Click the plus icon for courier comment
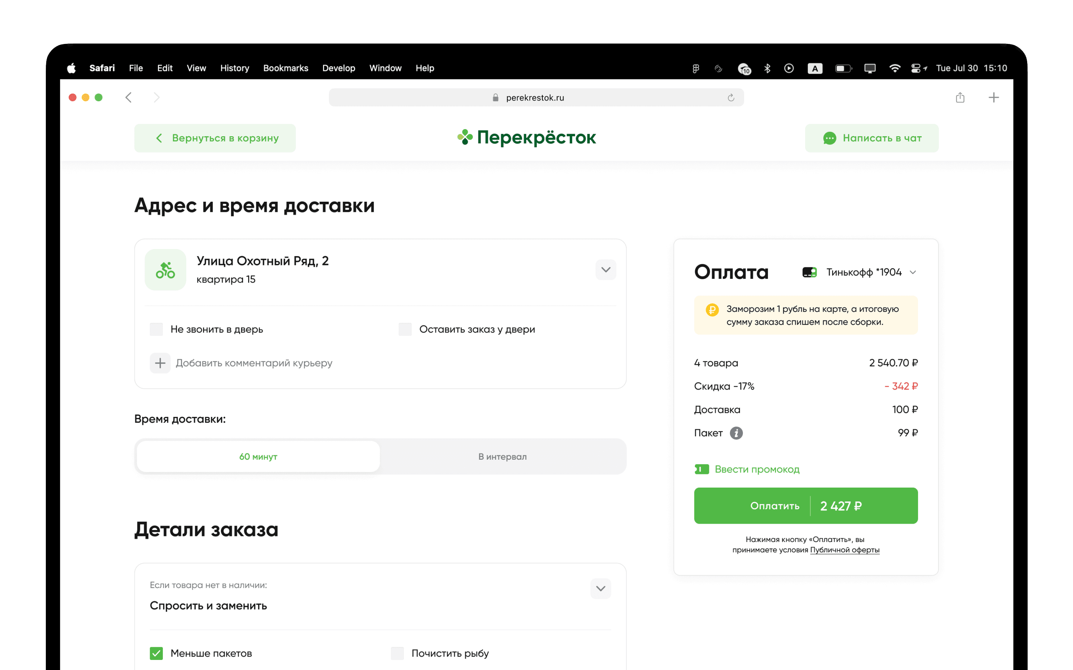 pyautogui.click(x=160, y=363)
